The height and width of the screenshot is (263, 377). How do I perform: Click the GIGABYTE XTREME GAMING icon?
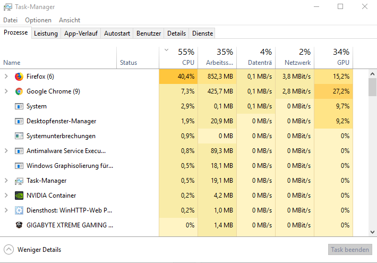pos(19,225)
